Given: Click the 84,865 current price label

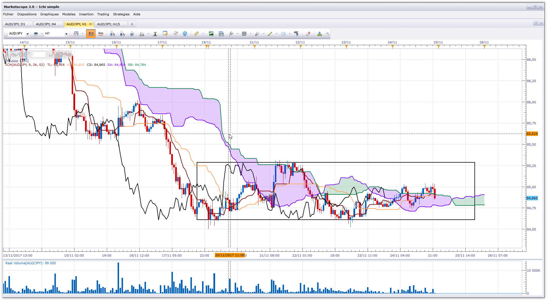Looking at the screenshot, I should [532, 198].
